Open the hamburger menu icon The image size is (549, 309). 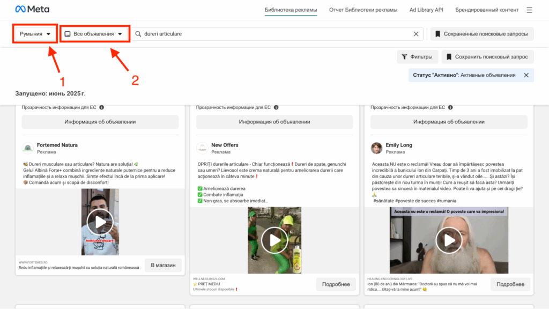(529, 10)
